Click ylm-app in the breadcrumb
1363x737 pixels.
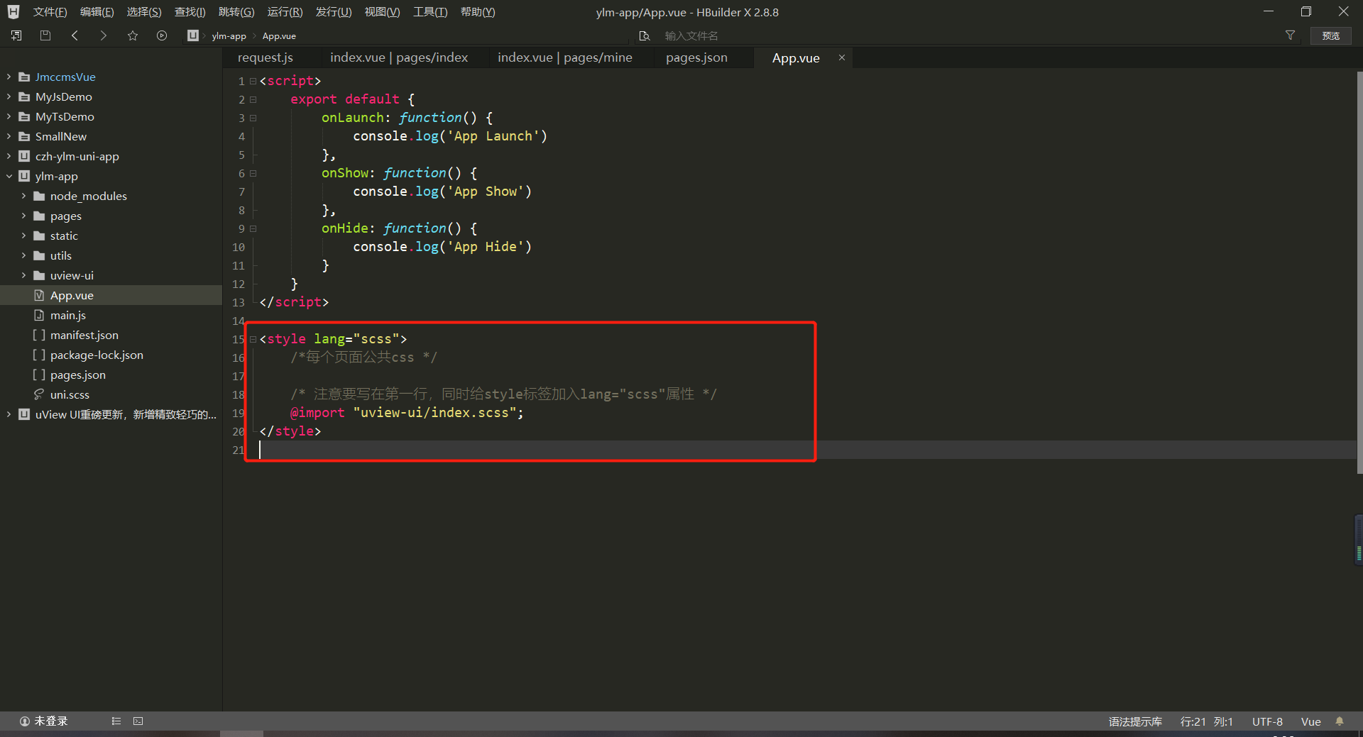(229, 35)
